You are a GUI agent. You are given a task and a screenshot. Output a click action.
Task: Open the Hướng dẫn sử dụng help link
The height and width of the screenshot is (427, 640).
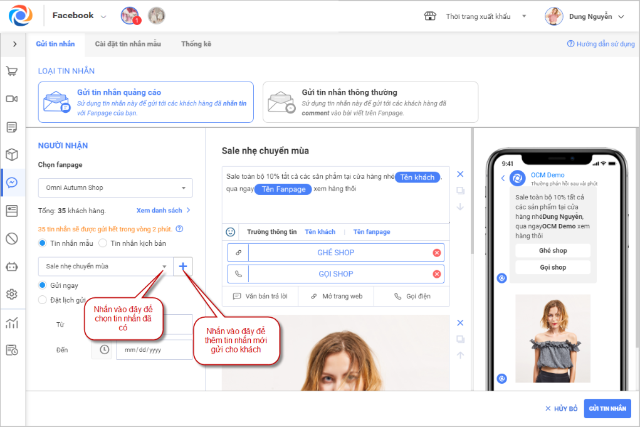[601, 44]
